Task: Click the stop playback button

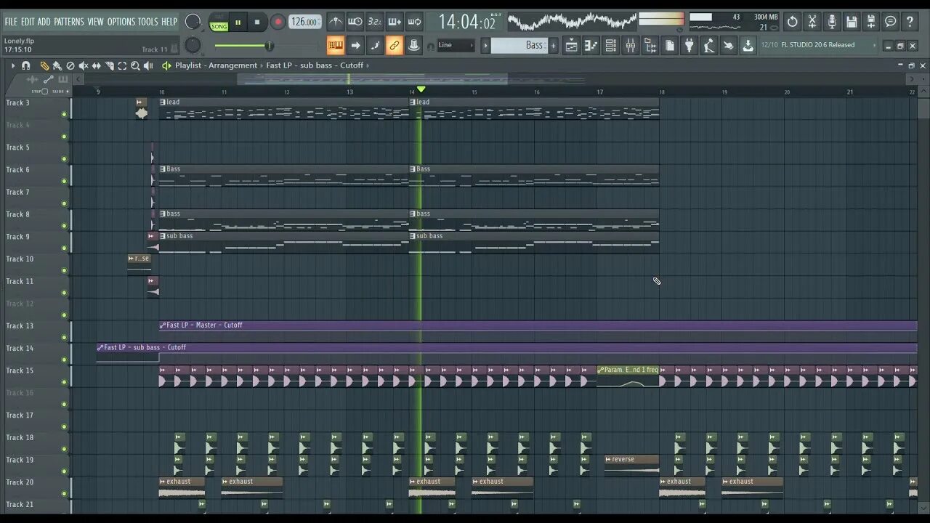Action: [x=257, y=23]
